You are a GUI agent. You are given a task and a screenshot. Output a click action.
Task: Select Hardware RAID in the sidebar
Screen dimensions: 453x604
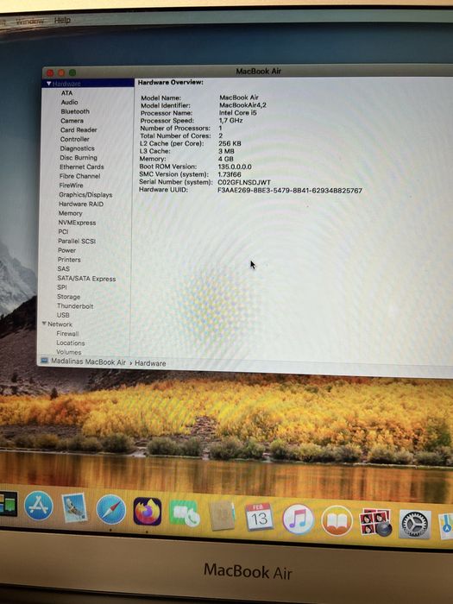(x=81, y=204)
